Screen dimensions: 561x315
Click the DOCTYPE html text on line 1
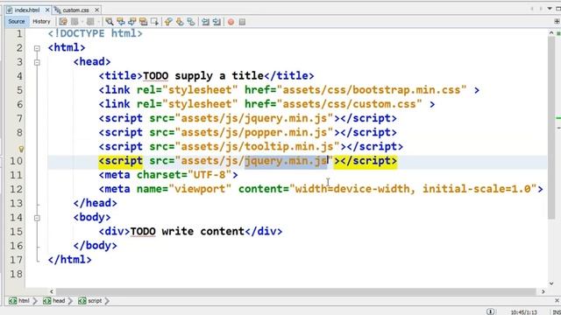96,33
